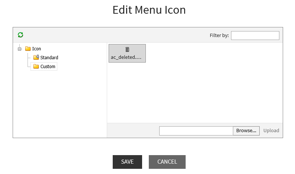Click the Custom folder icon
This screenshot has height=174, width=295.
tap(36, 67)
